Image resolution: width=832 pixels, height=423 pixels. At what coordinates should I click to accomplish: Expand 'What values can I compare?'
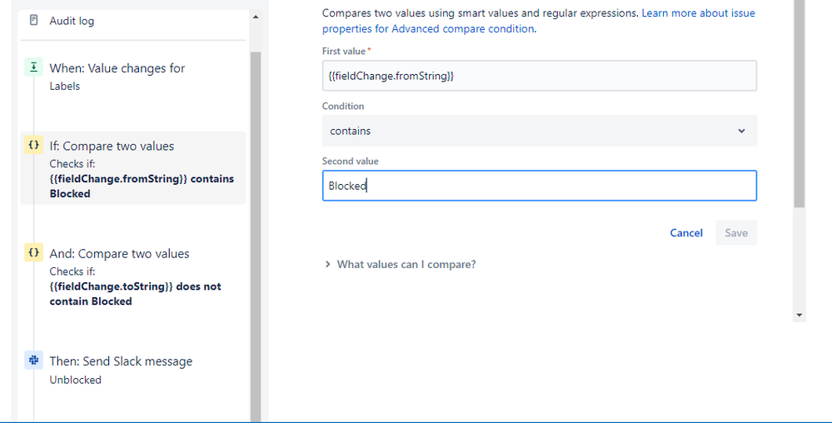click(401, 264)
